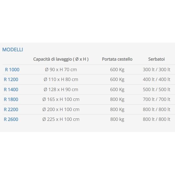
Task: Select the Ø 110 x H 80 cm cell
Action: point(61,79)
